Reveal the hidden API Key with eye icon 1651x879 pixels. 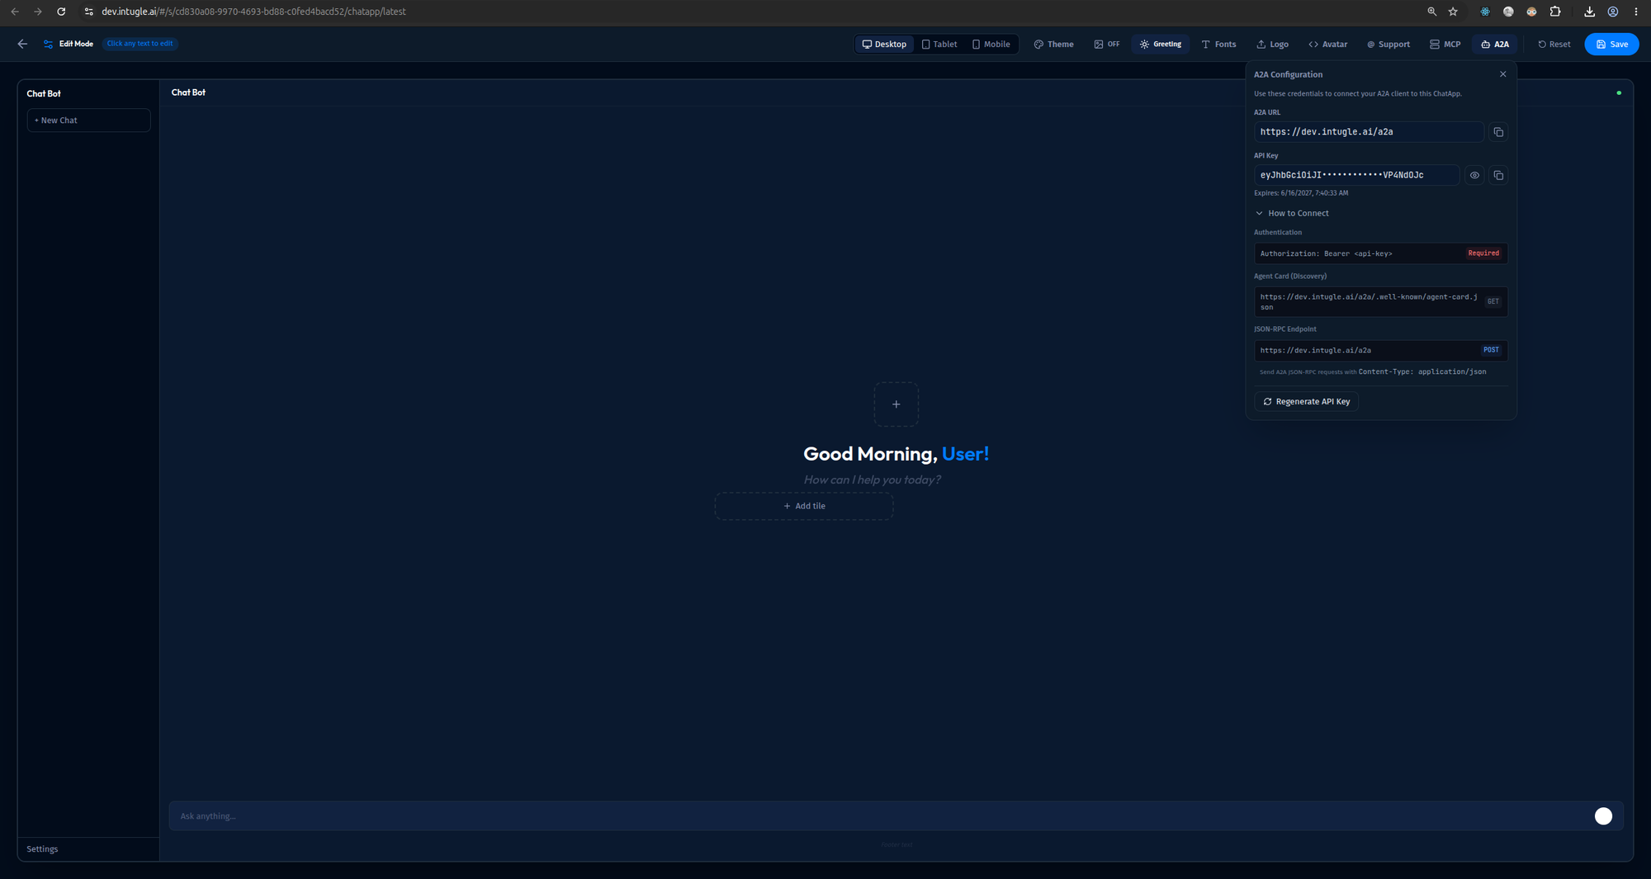click(x=1474, y=175)
